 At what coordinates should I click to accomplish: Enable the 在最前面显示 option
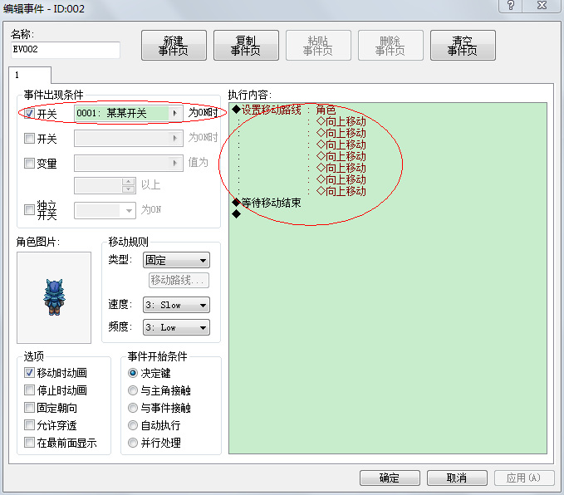click(x=29, y=442)
